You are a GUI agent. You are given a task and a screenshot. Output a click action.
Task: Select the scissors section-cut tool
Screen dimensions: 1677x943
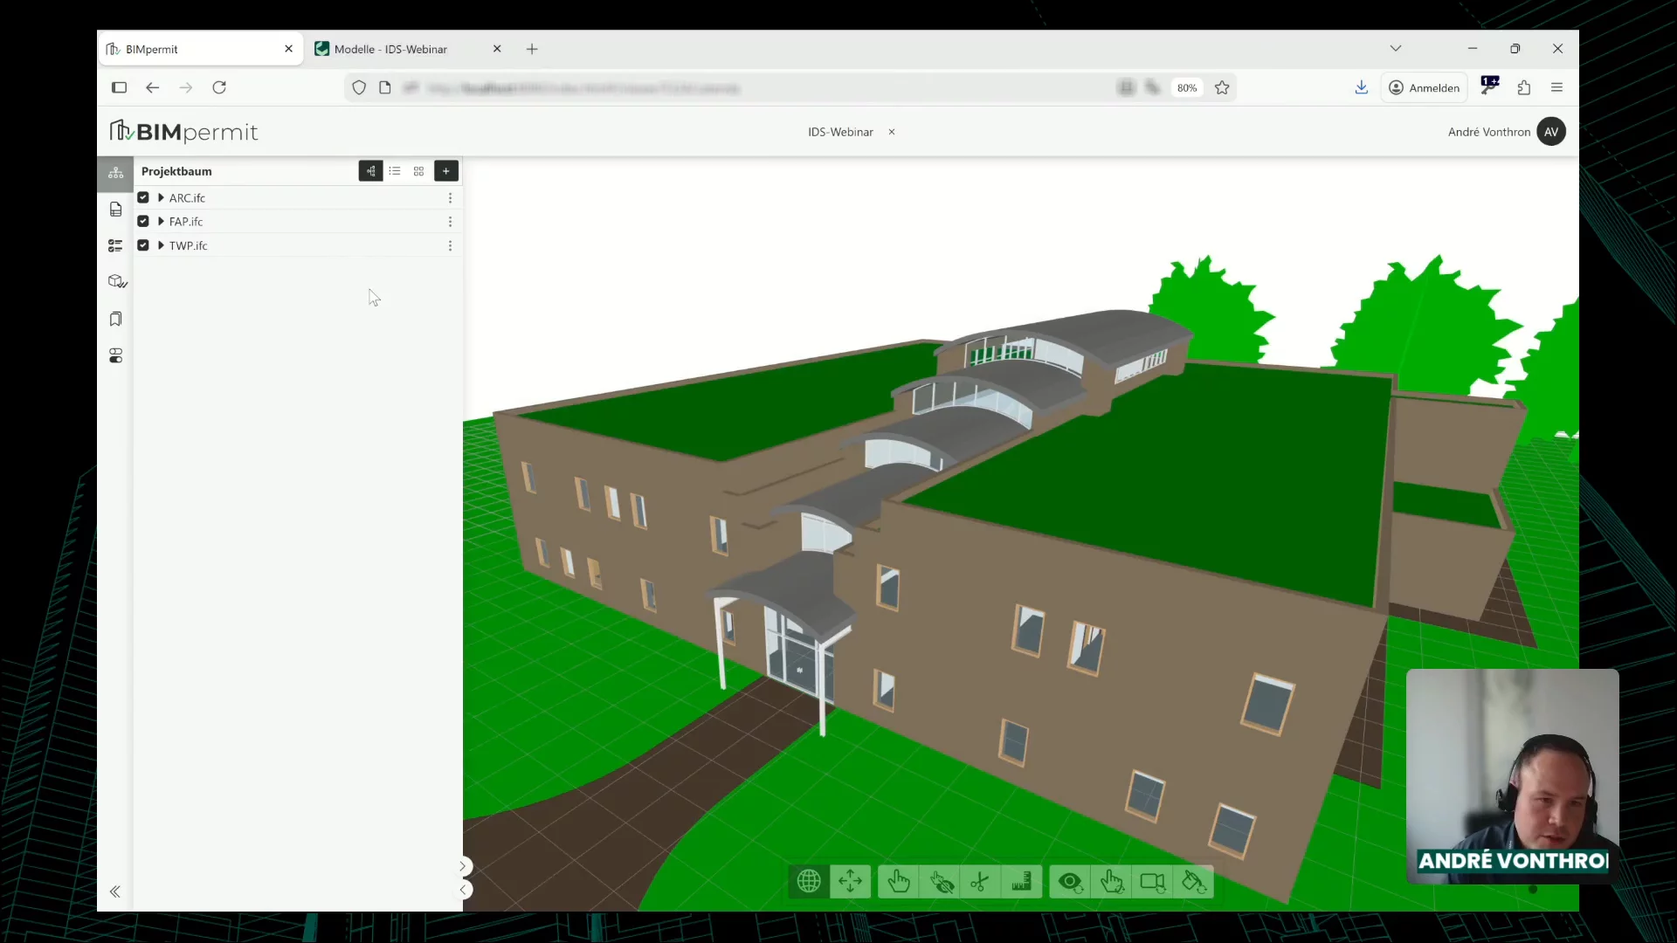pos(980,882)
